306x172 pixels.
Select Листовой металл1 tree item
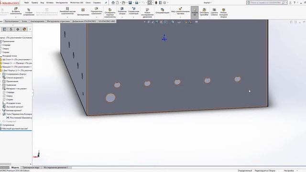tap(15, 107)
